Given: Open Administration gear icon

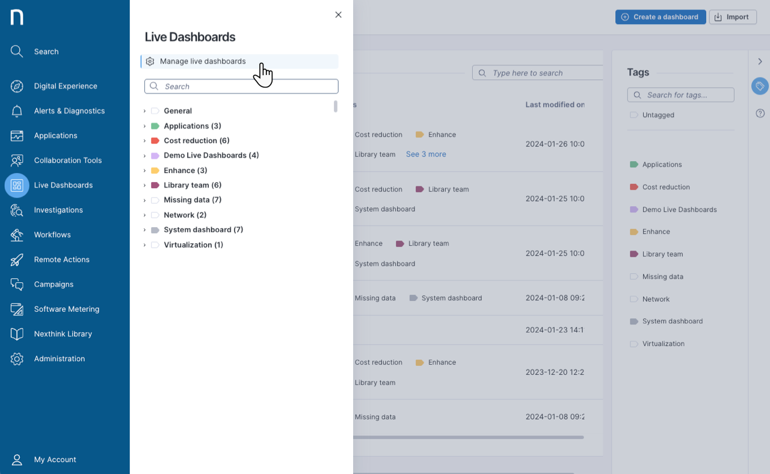Looking at the screenshot, I should click(17, 359).
